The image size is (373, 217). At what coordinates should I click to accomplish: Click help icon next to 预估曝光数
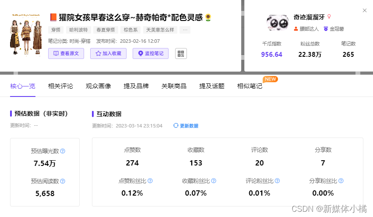click(x=63, y=151)
